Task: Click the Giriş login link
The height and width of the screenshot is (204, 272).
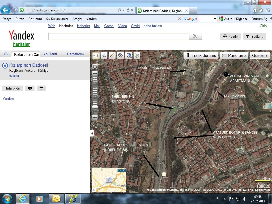Action: point(263,26)
